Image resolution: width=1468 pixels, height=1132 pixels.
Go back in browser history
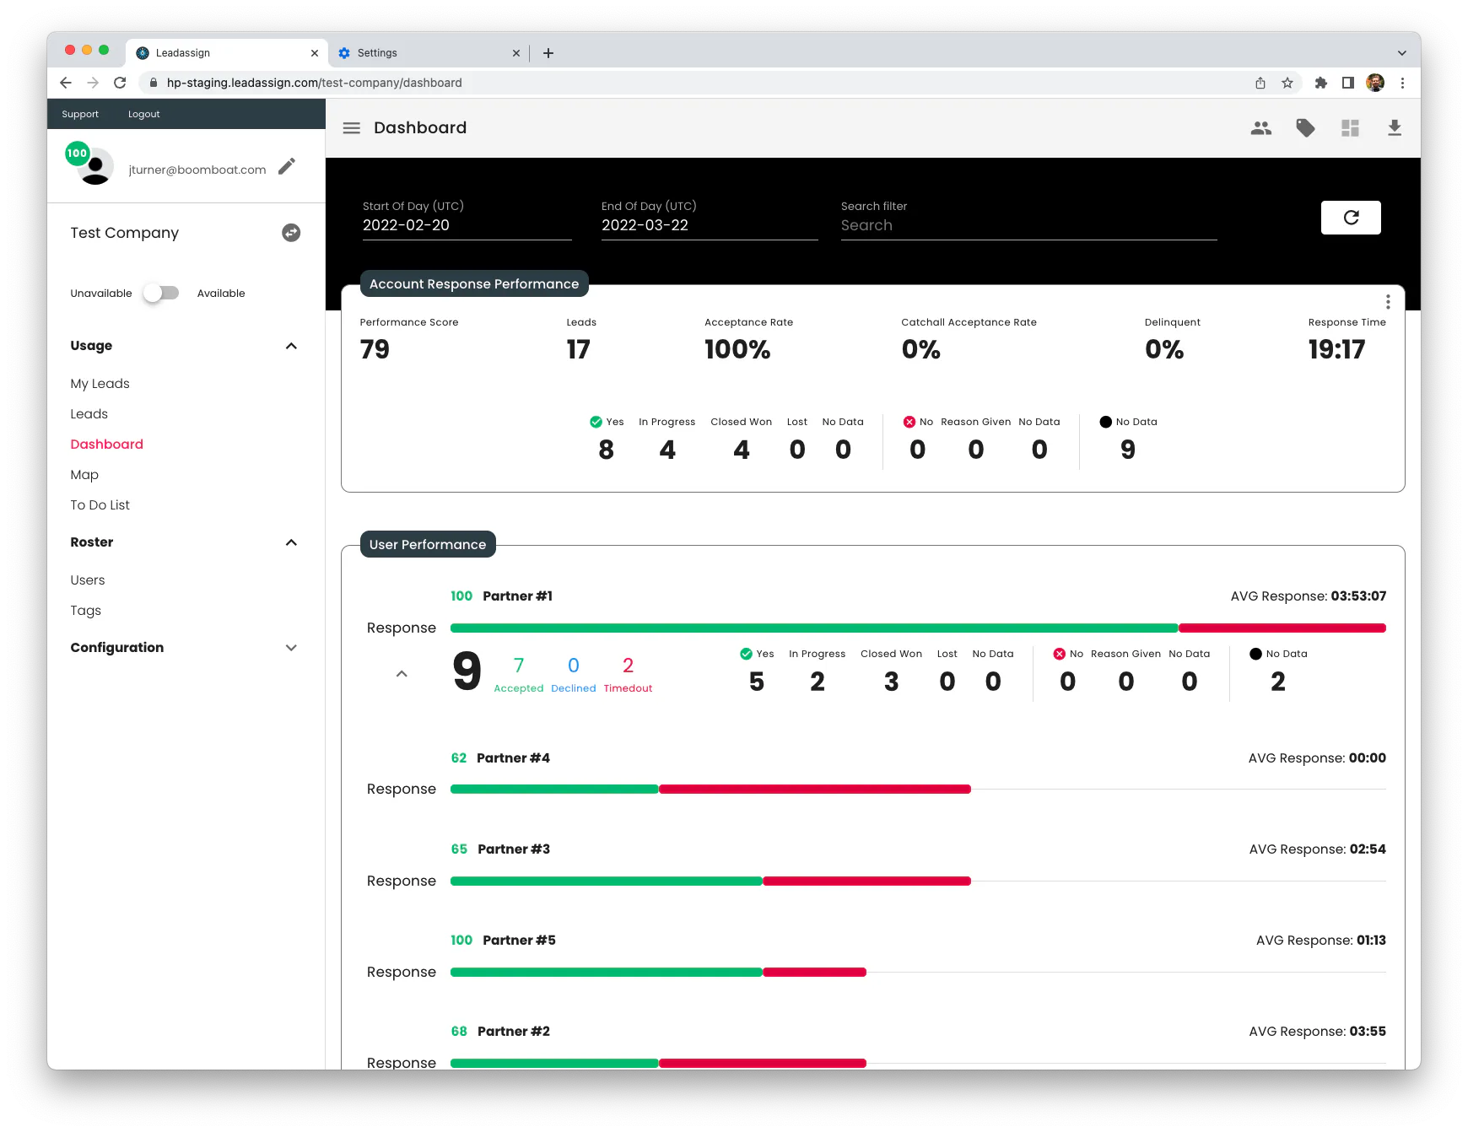[x=66, y=83]
